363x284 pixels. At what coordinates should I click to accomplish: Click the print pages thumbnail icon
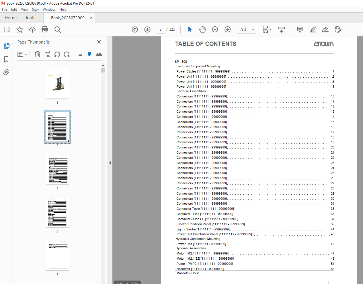[x=47, y=54]
